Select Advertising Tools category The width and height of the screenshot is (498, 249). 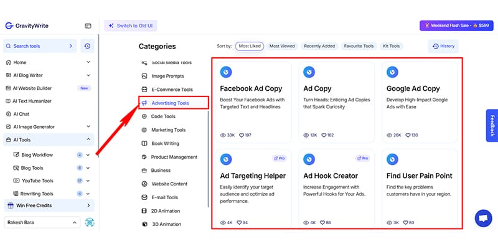[x=174, y=103]
